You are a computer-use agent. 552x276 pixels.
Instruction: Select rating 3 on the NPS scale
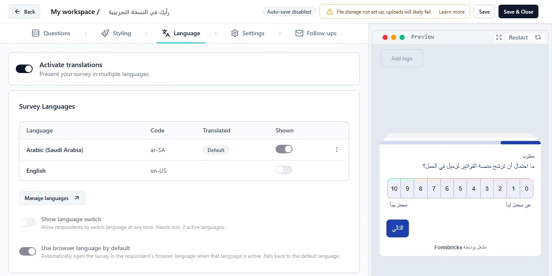(x=487, y=189)
